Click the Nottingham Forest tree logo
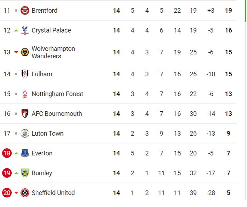The width and height of the screenshot is (247, 207). click(x=25, y=94)
